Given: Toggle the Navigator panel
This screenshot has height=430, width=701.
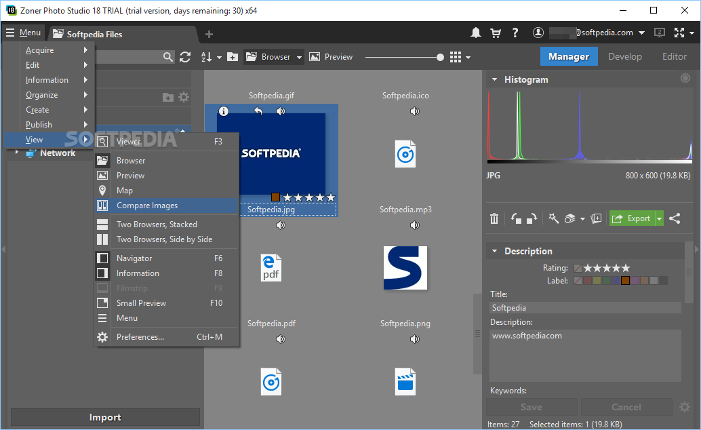Looking at the screenshot, I should point(167,258).
